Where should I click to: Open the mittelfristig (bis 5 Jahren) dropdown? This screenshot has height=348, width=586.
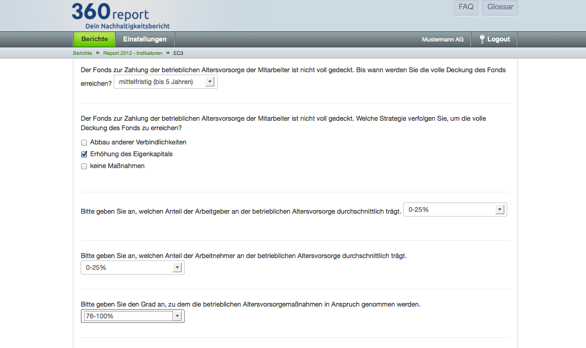click(x=165, y=82)
